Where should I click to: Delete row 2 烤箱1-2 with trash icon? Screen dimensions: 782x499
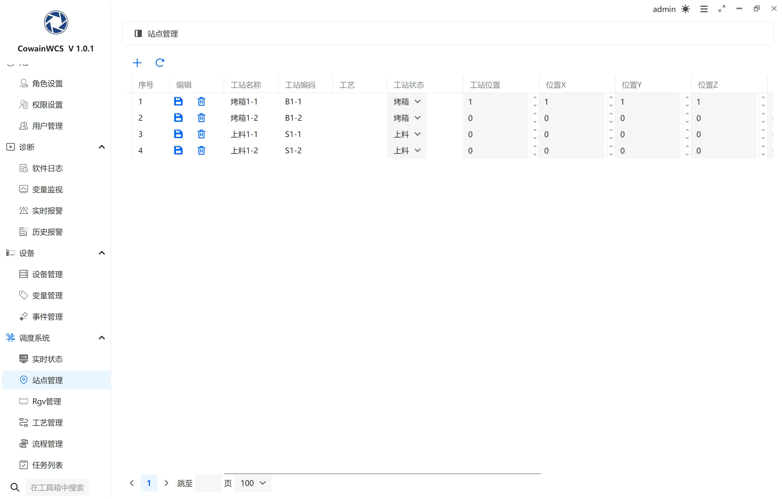(x=201, y=118)
